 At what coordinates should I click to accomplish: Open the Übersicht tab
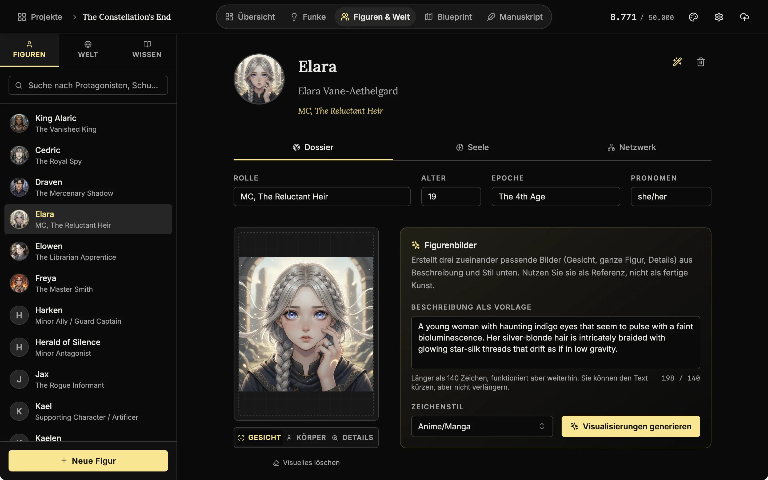pos(250,17)
